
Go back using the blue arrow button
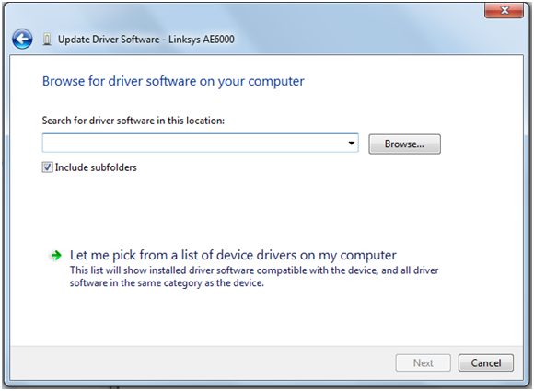[x=22, y=40]
